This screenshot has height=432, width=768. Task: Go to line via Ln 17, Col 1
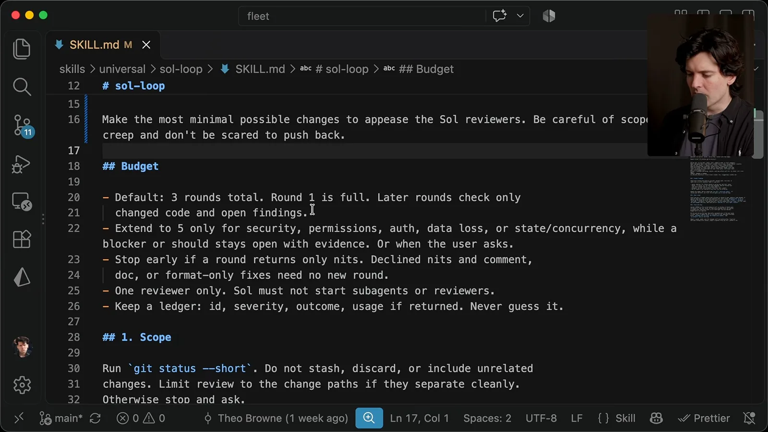pyautogui.click(x=420, y=418)
